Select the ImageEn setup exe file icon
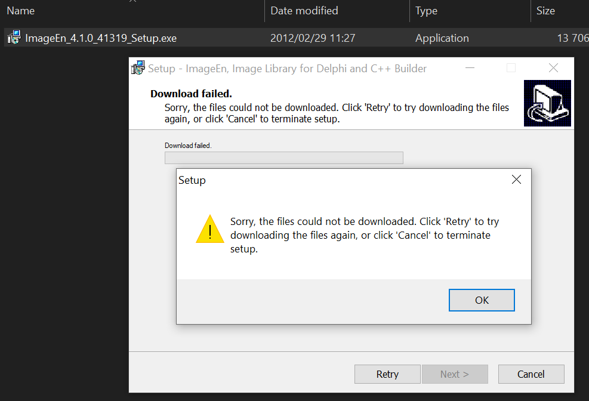The height and width of the screenshot is (401, 589). [x=14, y=38]
